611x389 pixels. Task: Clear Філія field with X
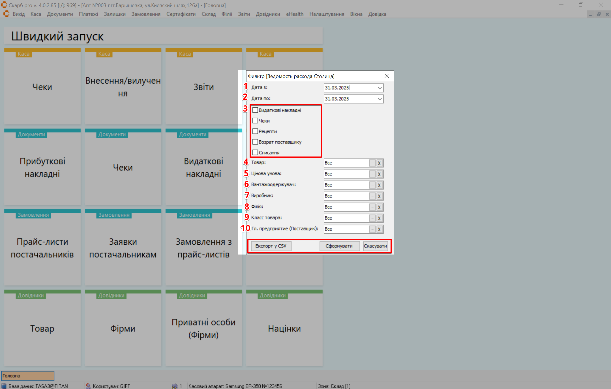tap(379, 207)
